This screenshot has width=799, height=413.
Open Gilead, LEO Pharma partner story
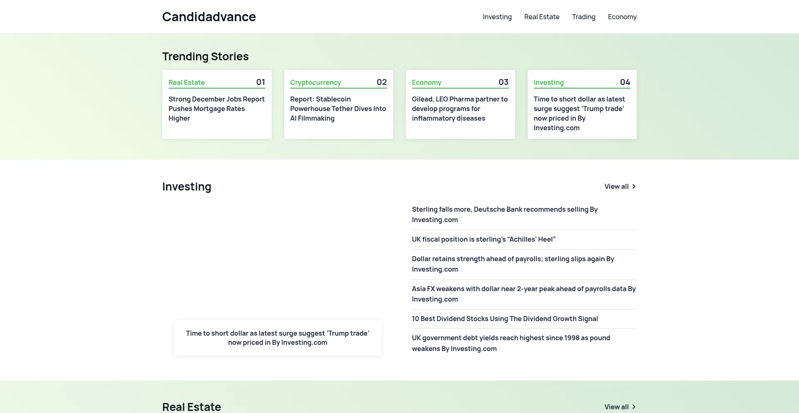[x=459, y=109]
